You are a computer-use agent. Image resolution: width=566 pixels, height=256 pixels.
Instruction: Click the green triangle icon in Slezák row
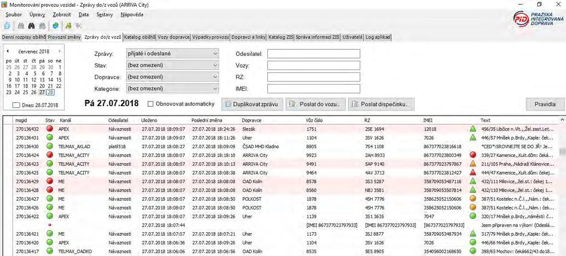click(x=473, y=128)
